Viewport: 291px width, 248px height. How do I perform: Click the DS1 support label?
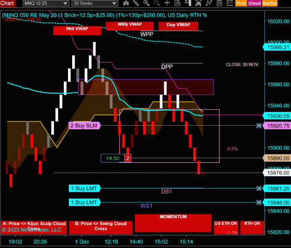coord(167,192)
